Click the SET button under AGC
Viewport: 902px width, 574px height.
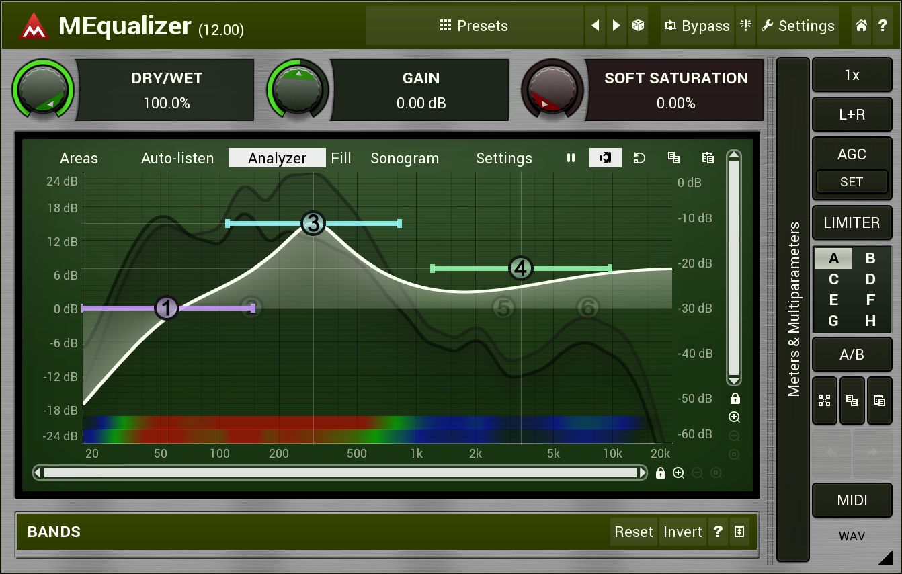pos(852,182)
